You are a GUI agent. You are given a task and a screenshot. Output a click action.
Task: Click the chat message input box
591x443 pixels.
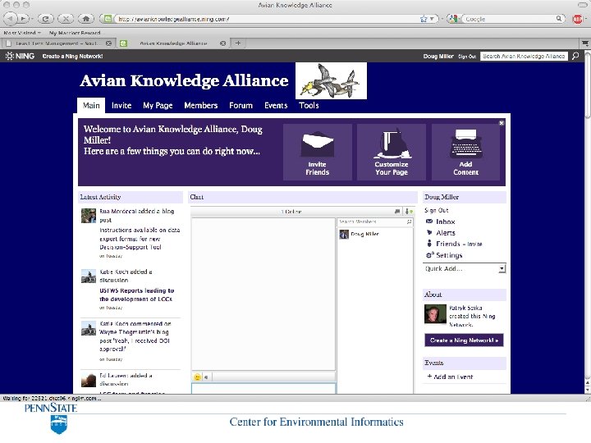(x=263, y=388)
